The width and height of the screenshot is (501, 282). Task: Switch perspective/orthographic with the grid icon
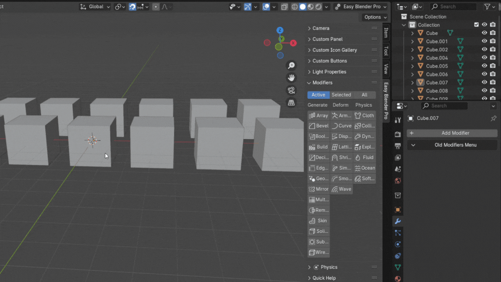(x=291, y=103)
